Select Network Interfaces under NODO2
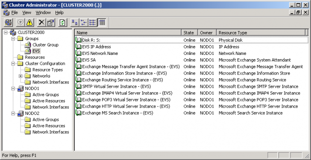311x160 pixels. click(x=51, y=132)
